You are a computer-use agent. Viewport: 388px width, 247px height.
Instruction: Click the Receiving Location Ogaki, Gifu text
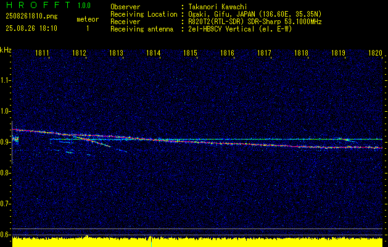(255, 14)
